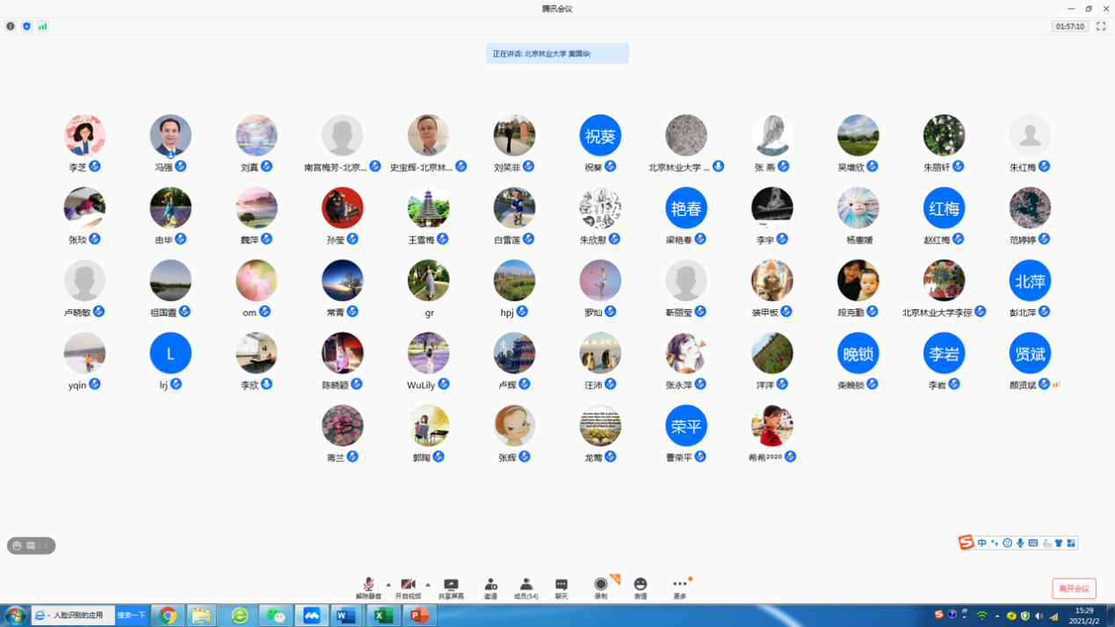Screen dimensions: 1115x627
Task: Open the Emoji reactions (表情) icon
Action: click(x=641, y=587)
